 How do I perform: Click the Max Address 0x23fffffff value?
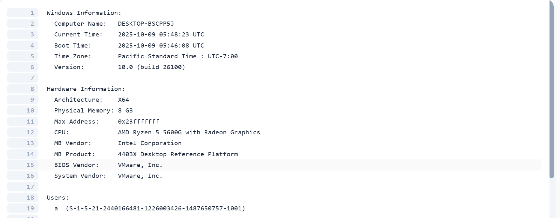138,122
